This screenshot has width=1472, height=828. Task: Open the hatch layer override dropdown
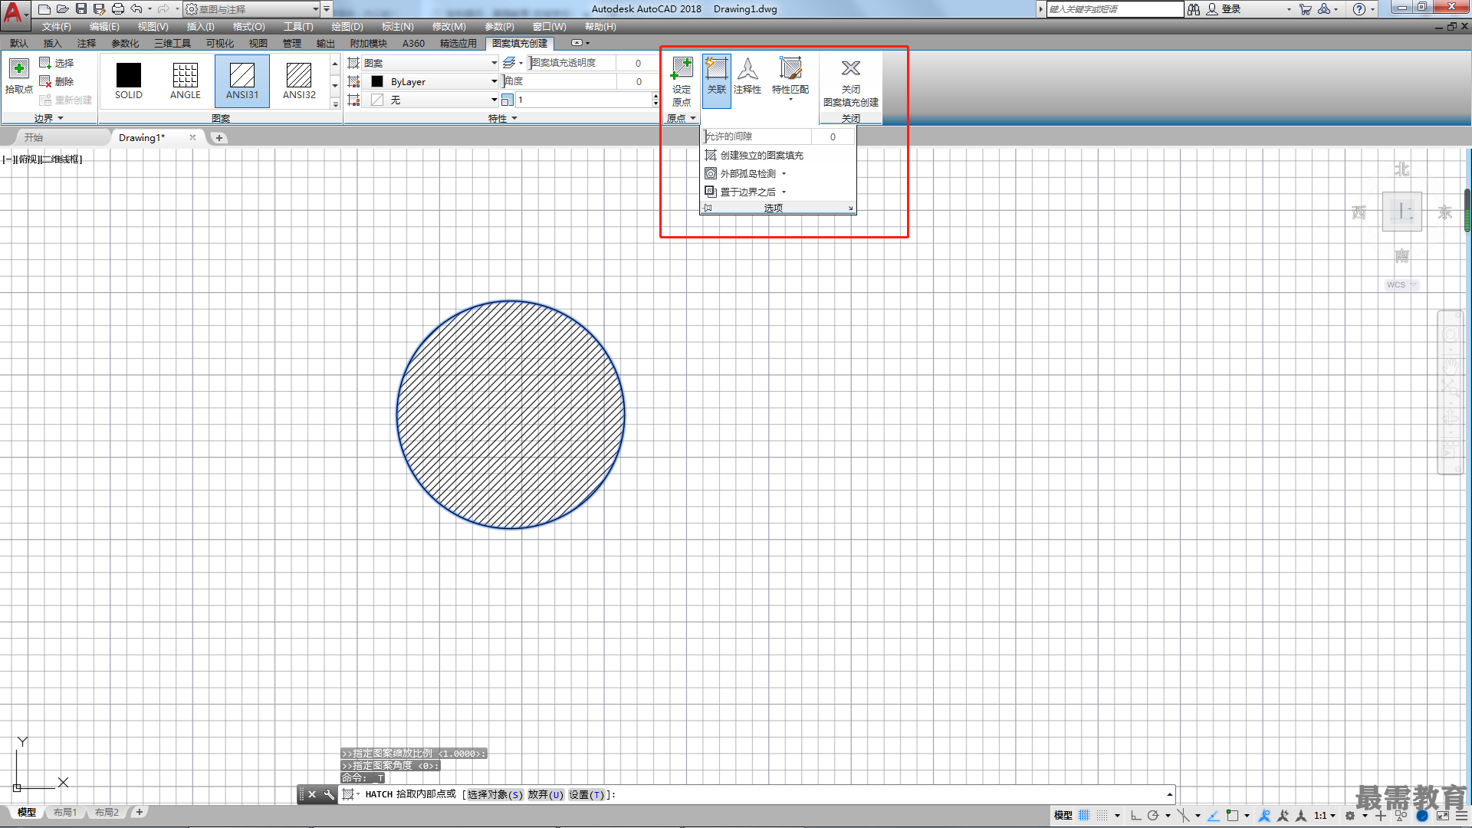(x=513, y=63)
